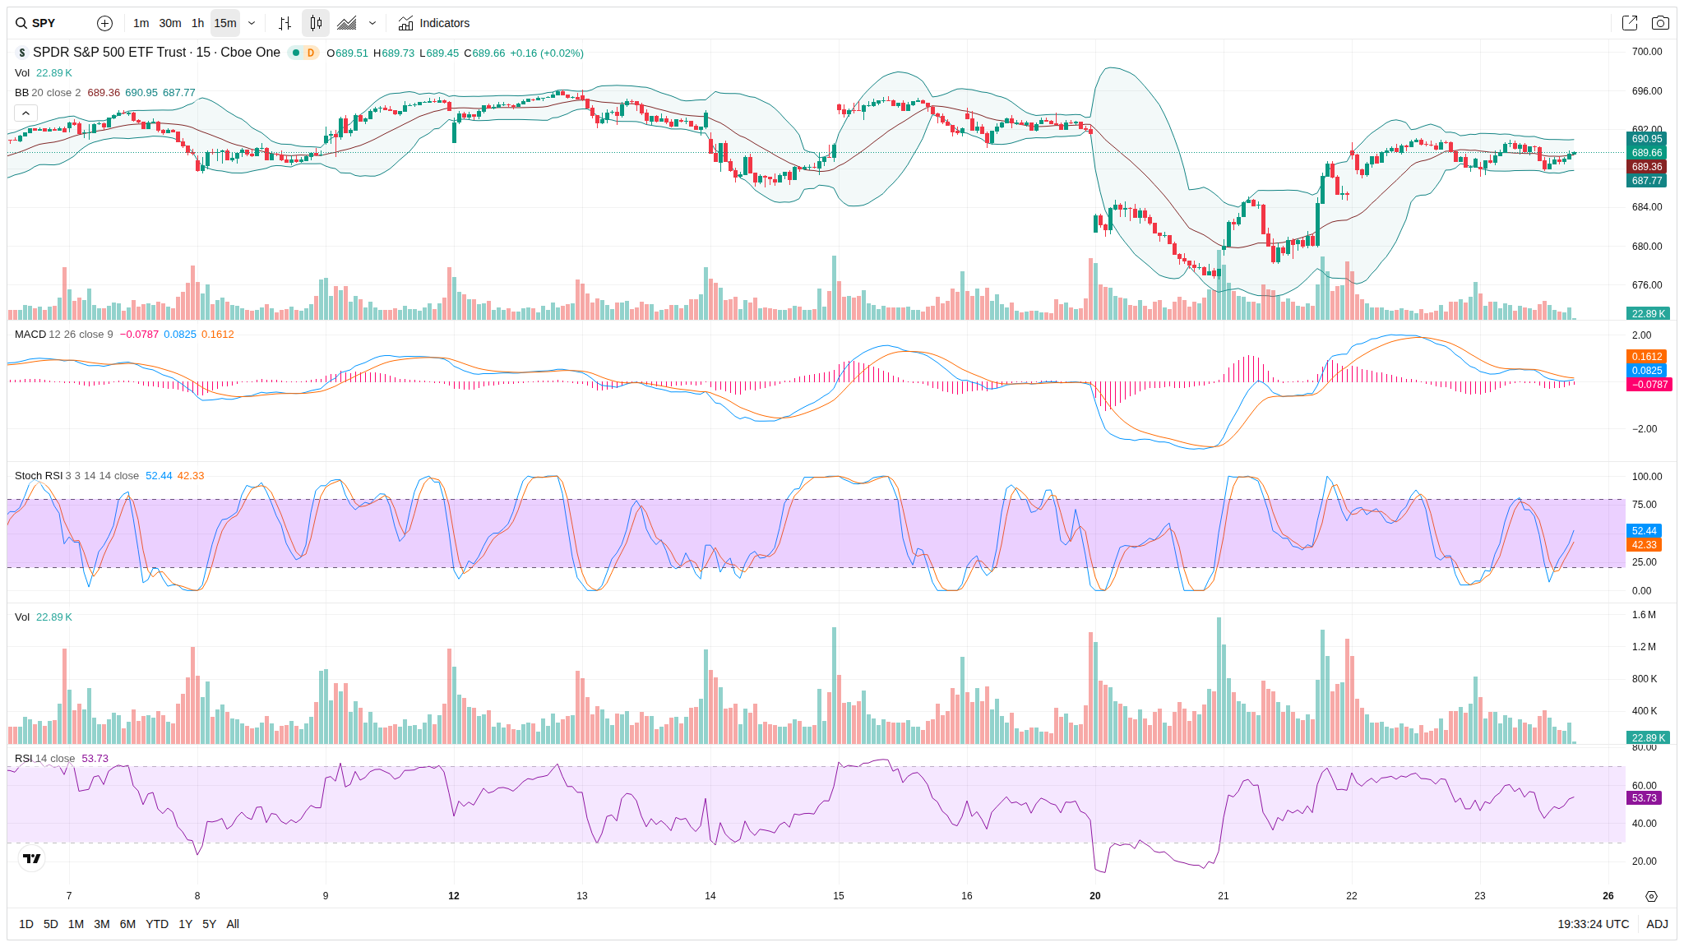Select the area chart style icon
This screenshot has width=1684, height=947.
pos(347,23)
